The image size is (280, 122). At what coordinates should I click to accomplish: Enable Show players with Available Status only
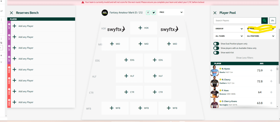(216, 48)
